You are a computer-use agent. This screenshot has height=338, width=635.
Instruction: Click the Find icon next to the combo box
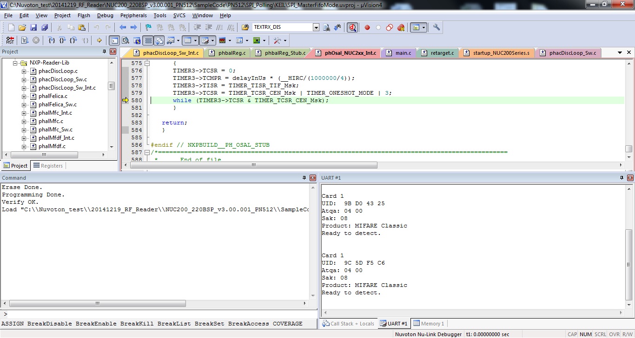click(x=326, y=27)
